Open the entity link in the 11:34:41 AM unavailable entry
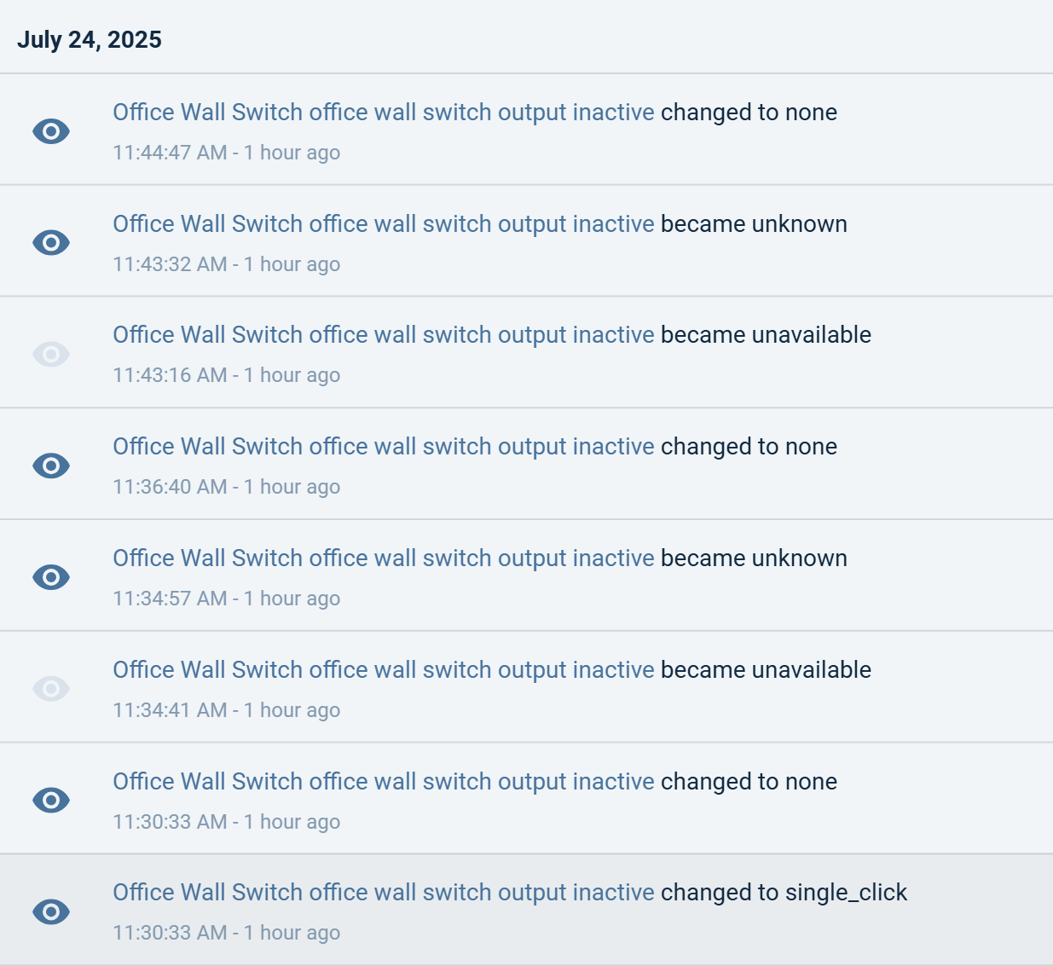1053x966 pixels. coord(384,670)
